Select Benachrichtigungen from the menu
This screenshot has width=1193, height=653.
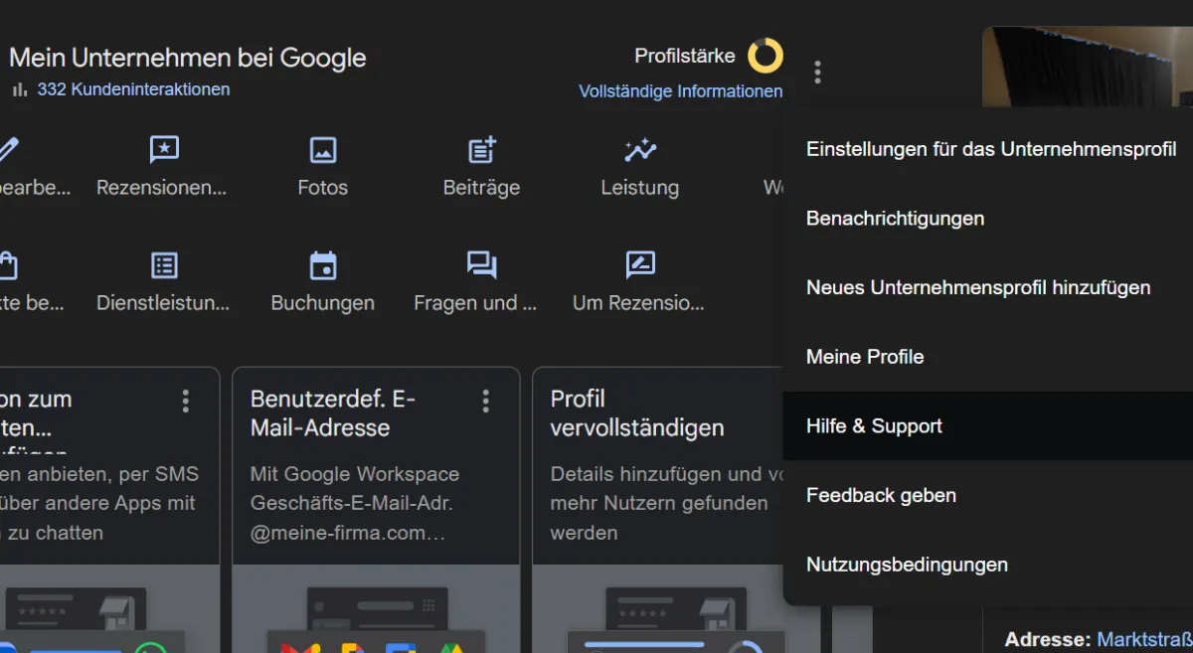pos(988,219)
